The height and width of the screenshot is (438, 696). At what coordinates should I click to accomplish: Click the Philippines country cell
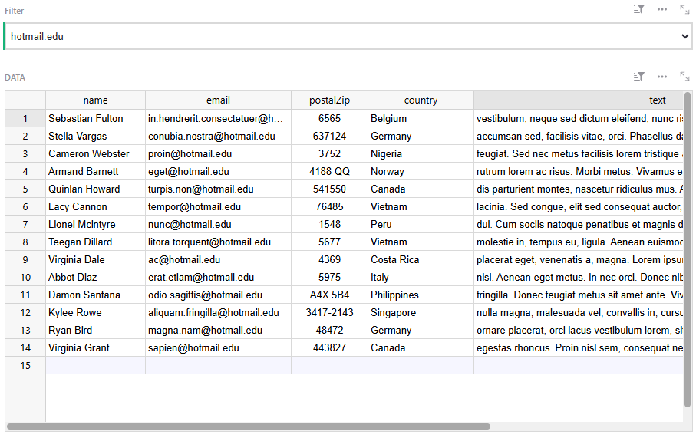tap(421, 295)
